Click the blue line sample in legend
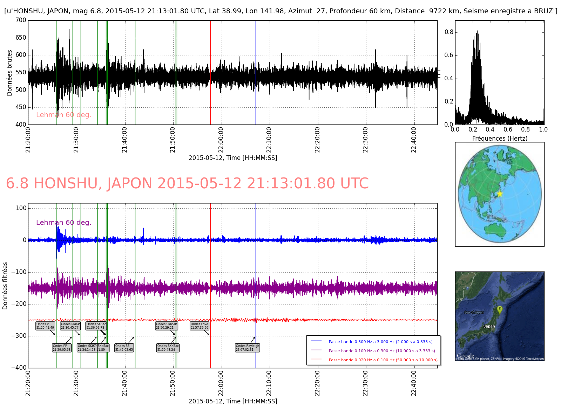The image size is (561, 409). tap(316, 341)
